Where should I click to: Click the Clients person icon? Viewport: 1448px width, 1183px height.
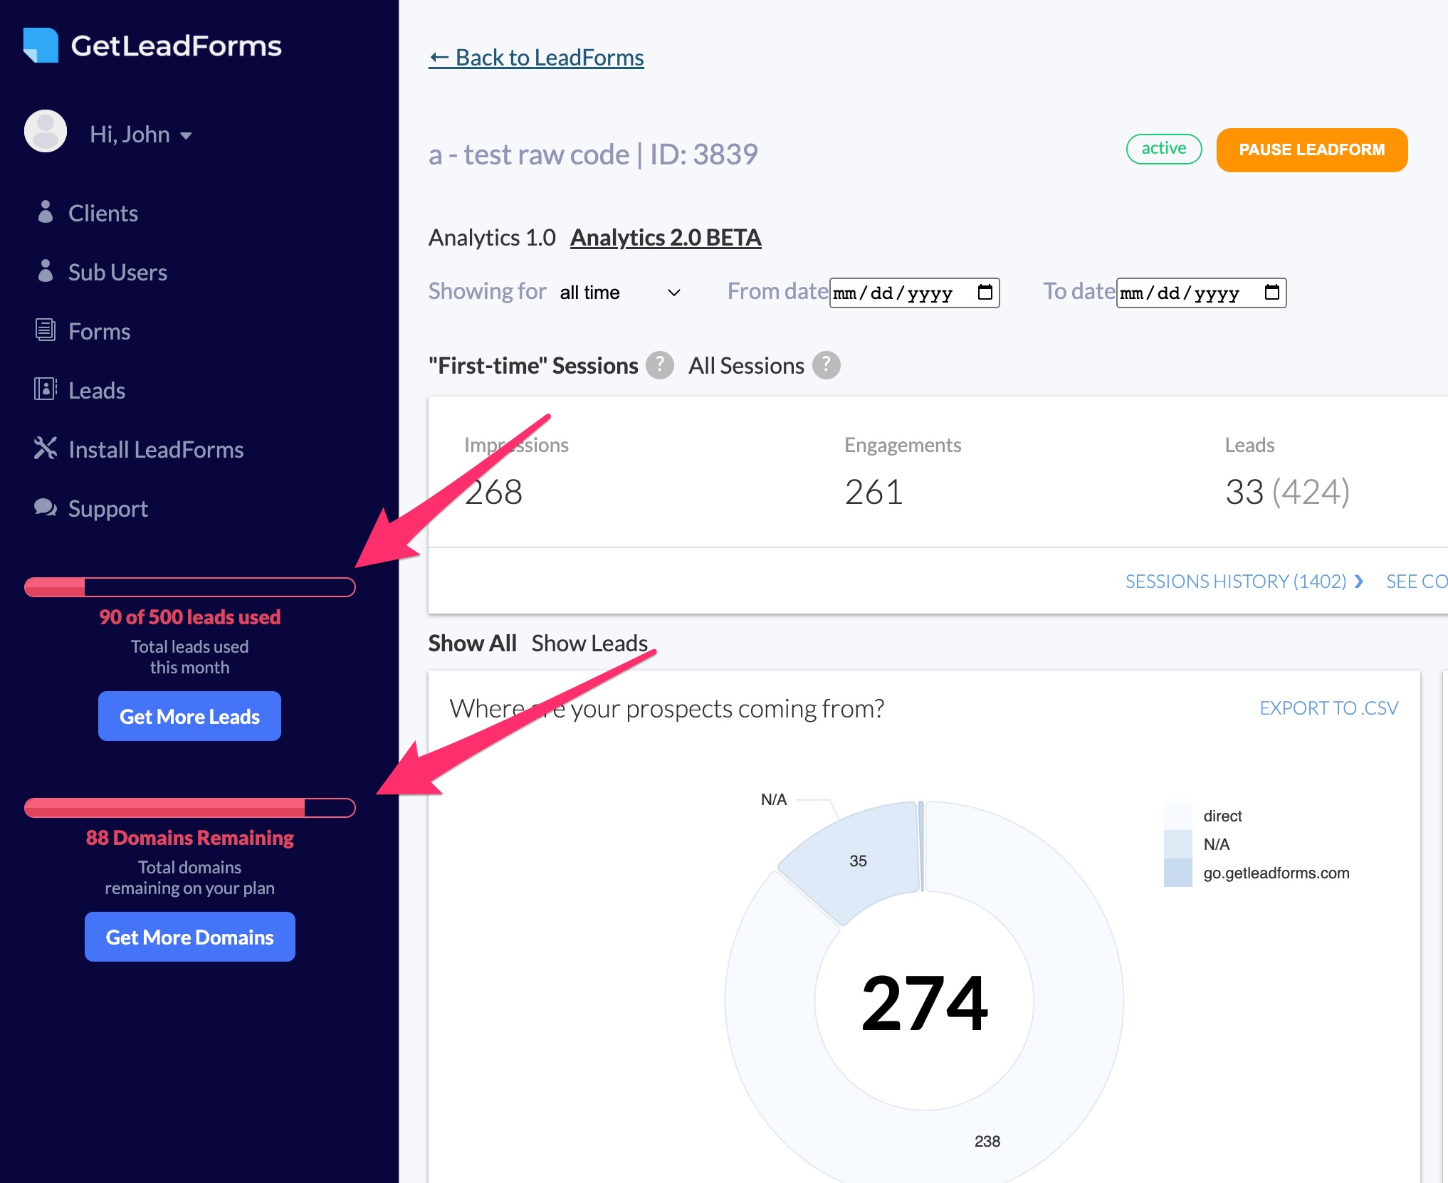46,212
